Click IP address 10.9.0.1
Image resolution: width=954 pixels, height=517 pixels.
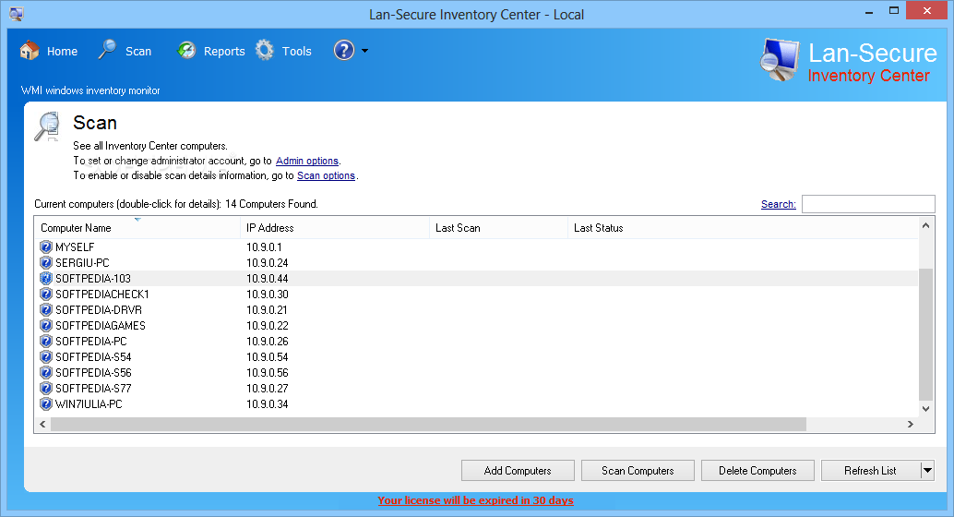(x=264, y=246)
